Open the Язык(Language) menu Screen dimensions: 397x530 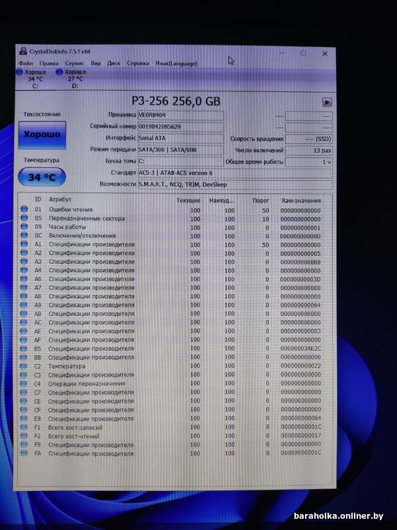[x=176, y=63]
